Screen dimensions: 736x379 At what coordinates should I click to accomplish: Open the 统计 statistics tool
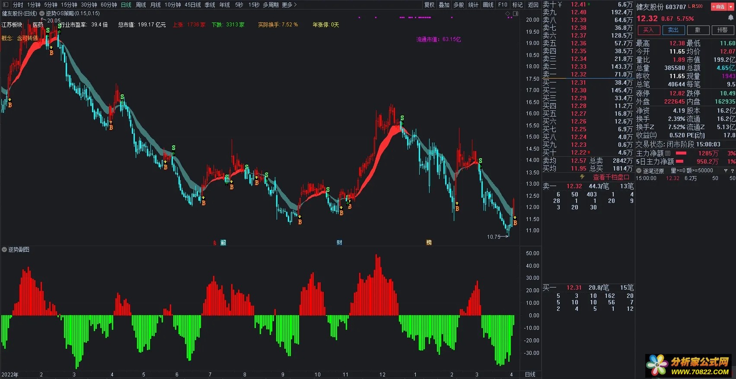pyautogui.click(x=473, y=5)
